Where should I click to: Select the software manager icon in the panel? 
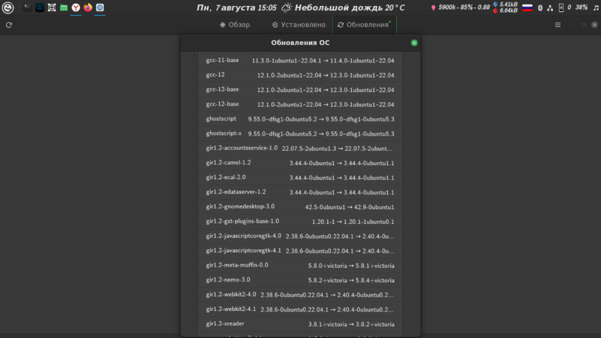[100, 7]
